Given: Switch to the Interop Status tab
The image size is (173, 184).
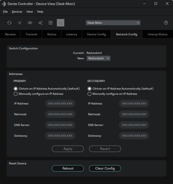Looking at the screenshot, I should point(158,34).
